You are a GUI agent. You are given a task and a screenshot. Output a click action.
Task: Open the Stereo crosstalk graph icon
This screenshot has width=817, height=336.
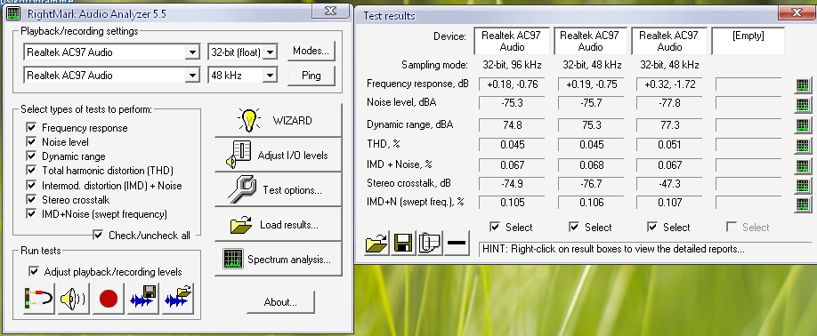[803, 185]
